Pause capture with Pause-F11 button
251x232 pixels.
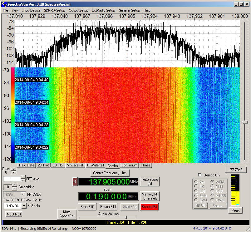(x=108, y=207)
